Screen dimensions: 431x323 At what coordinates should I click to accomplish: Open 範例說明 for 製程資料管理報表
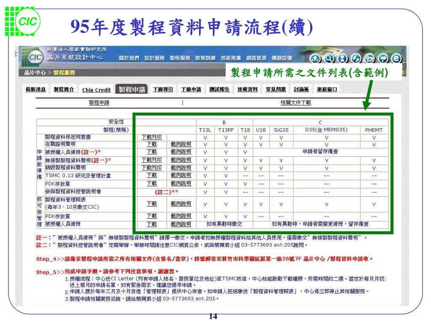point(181,204)
